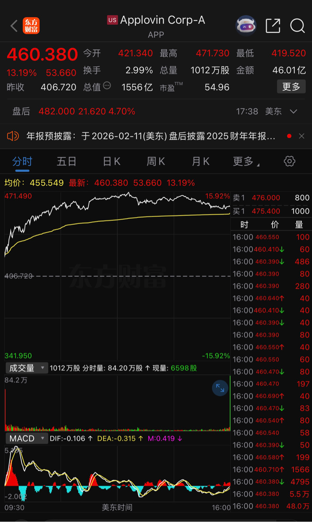Tap the after-hours price 482.000
312x522 pixels.
click(56, 111)
